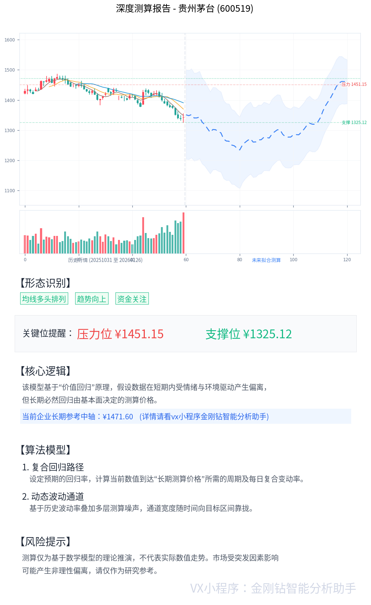The width and height of the screenshot is (371, 605).
Task: Click the sentence starting 但长期必然回归
Action: 90,400
